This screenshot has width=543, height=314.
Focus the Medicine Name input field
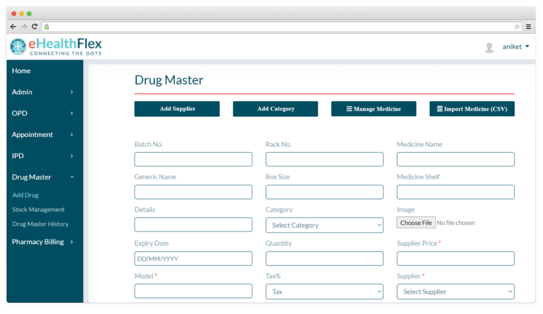456,160
